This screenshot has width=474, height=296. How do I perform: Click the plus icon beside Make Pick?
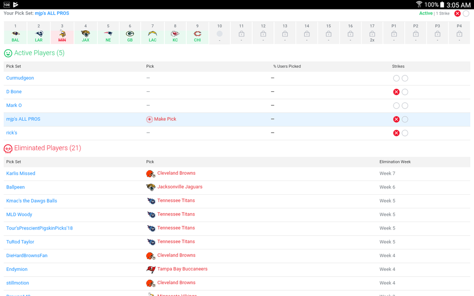click(x=149, y=119)
